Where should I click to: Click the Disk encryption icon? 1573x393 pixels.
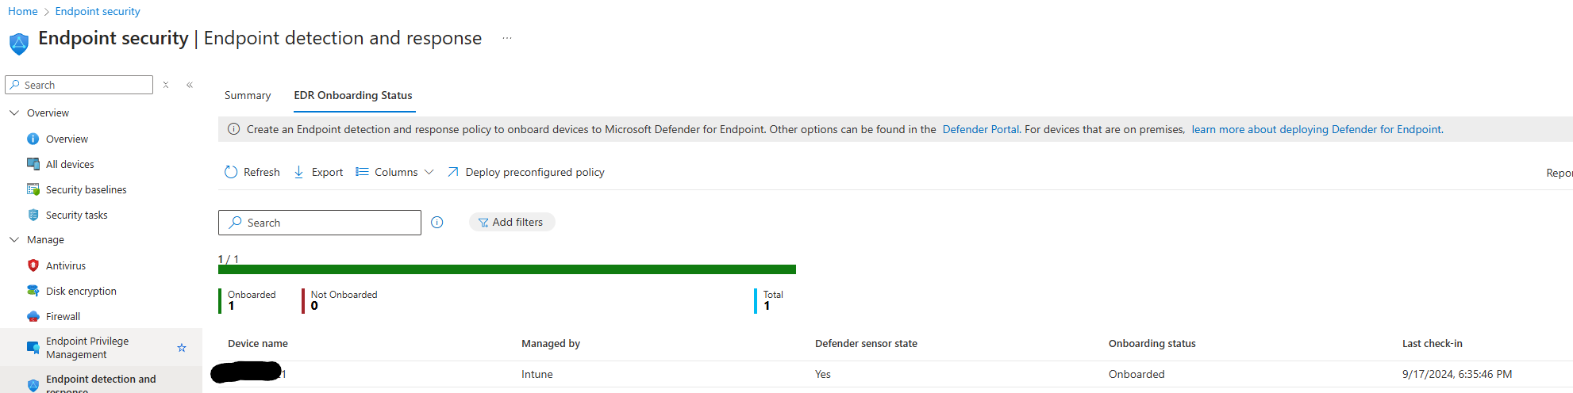click(33, 291)
